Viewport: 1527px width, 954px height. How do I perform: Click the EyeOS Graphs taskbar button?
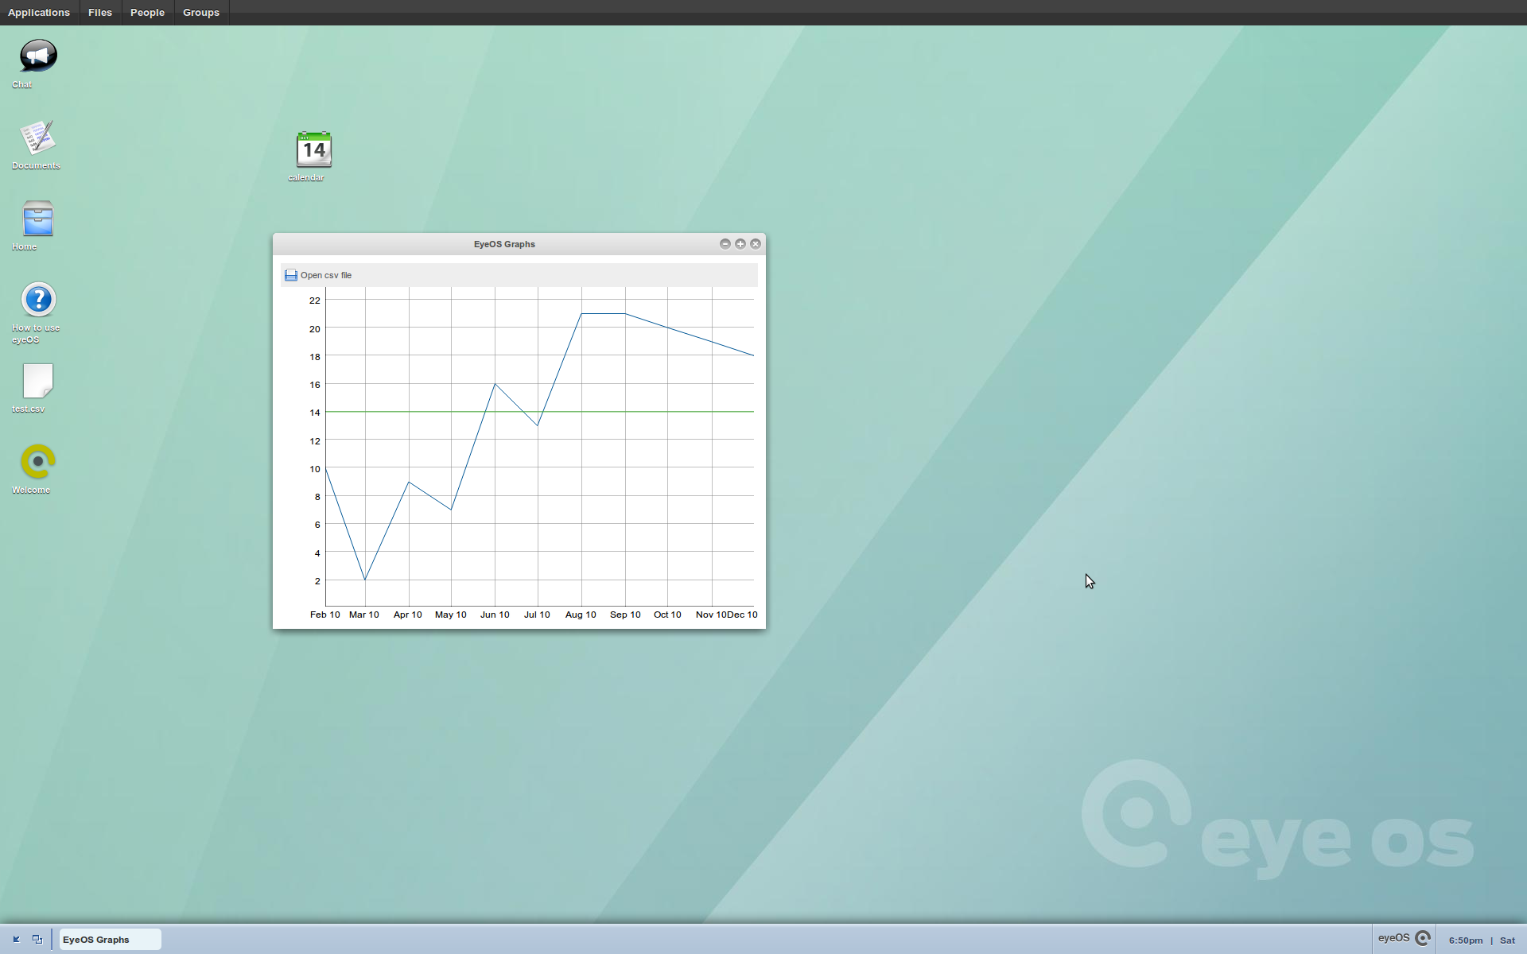(x=107, y=939)
